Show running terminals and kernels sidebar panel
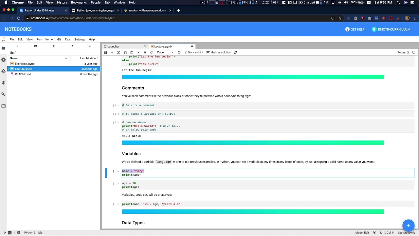The image size is (419, 236). [x=4, y=60]
